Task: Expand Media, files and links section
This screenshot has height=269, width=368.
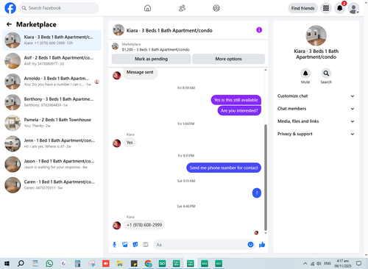Action: point(316,121)
